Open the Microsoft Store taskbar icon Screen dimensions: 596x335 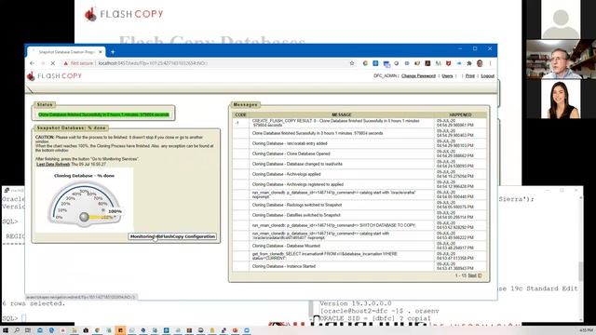coord(86,330)
